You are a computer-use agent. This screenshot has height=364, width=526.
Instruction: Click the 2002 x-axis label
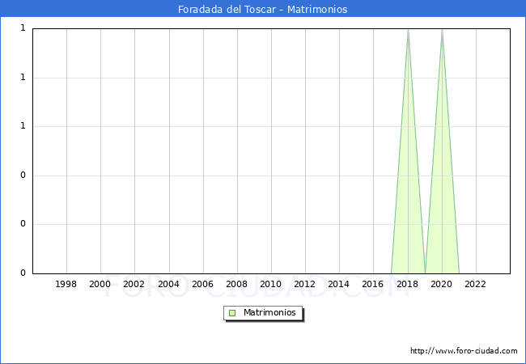click(134, 284)
